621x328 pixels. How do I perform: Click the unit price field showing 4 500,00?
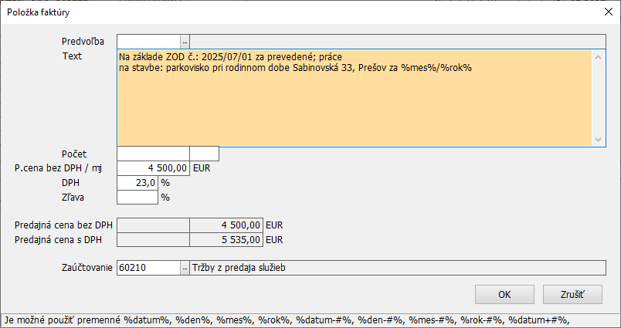[153, 167]
